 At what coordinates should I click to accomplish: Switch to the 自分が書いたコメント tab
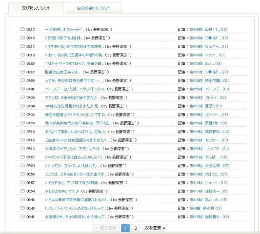click(x=94, y=8)
